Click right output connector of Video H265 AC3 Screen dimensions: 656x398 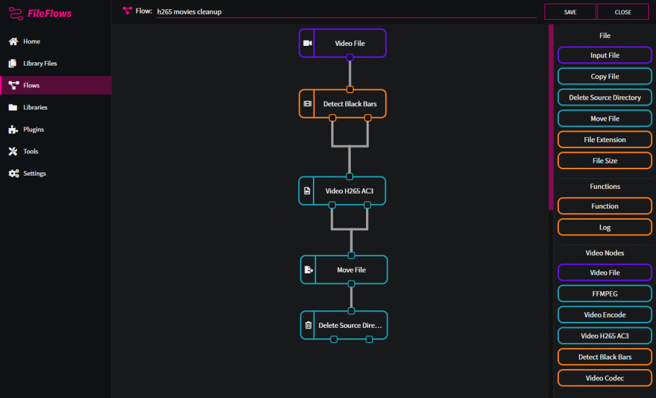tap(367, 205)
